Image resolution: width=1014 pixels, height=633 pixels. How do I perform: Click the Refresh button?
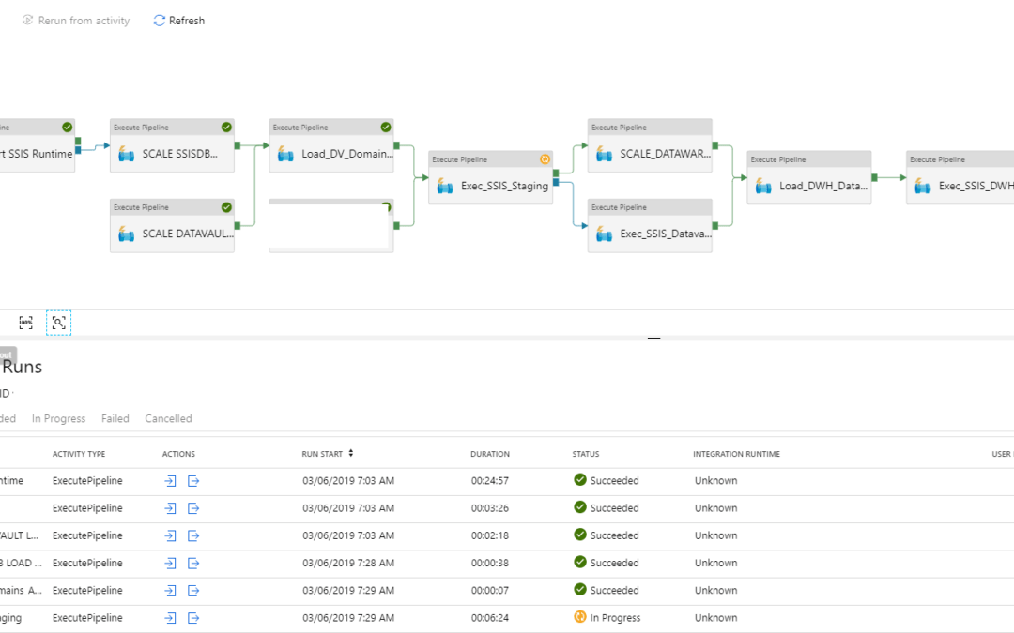click(178, 21)
